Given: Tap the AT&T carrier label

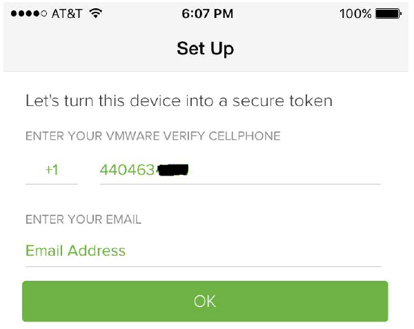Looking at the screenshot, I should pyautogui.click(x=66, y=14).
